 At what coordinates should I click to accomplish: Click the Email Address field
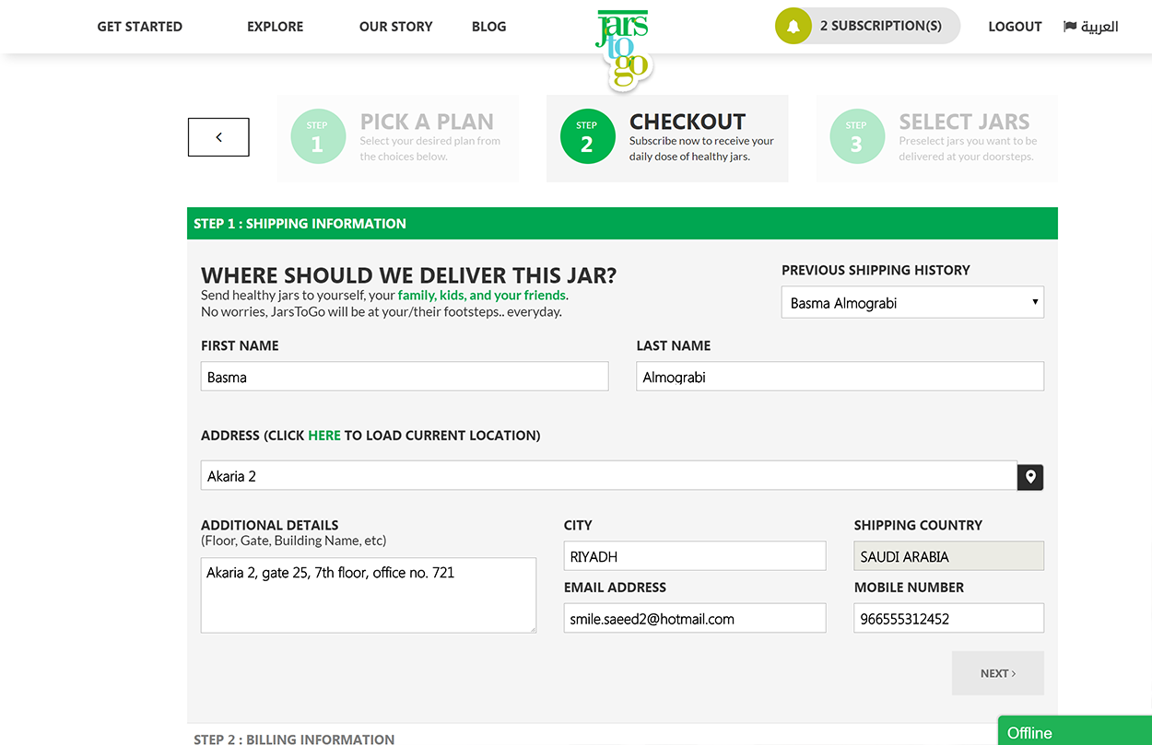click(x=695, y=619)
